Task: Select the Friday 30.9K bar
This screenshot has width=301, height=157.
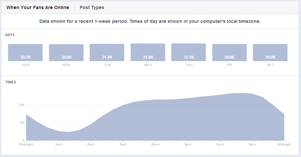Action: click(x=229, y=53)
